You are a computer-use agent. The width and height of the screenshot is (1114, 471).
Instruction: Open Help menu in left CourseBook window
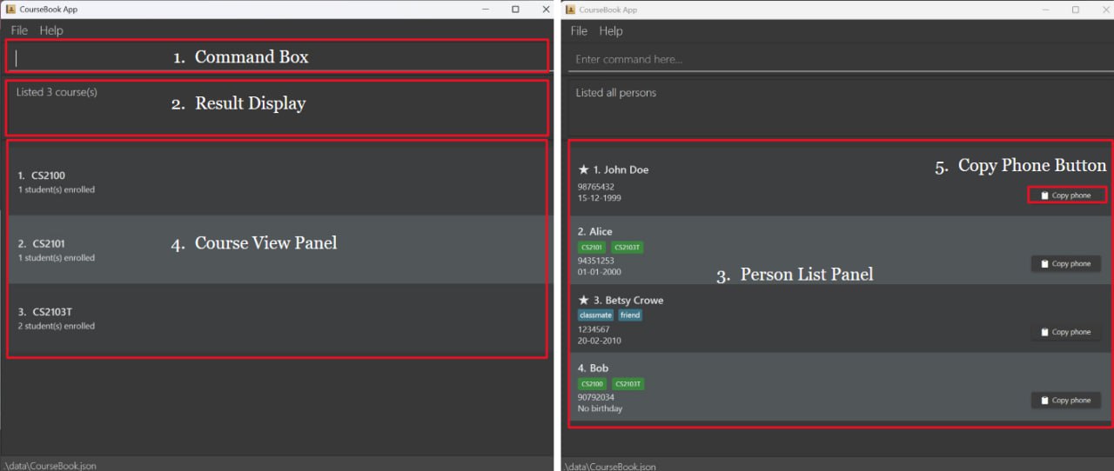(51, 30)
